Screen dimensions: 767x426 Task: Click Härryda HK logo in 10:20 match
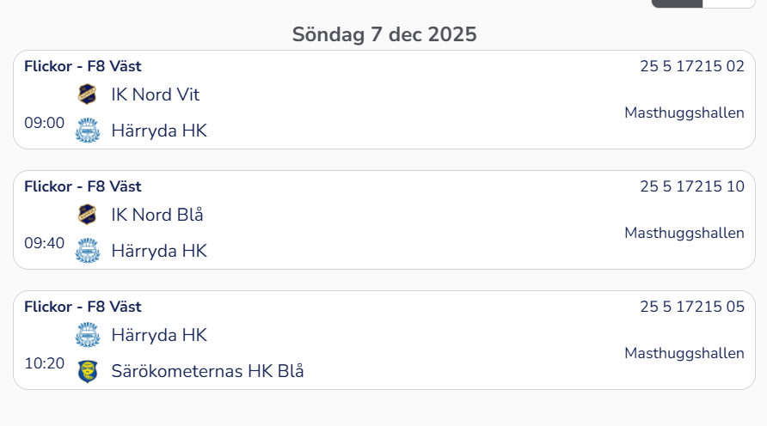(x=88, y=335)
